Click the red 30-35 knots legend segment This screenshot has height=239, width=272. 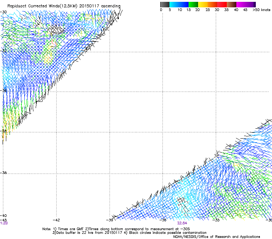222,4
